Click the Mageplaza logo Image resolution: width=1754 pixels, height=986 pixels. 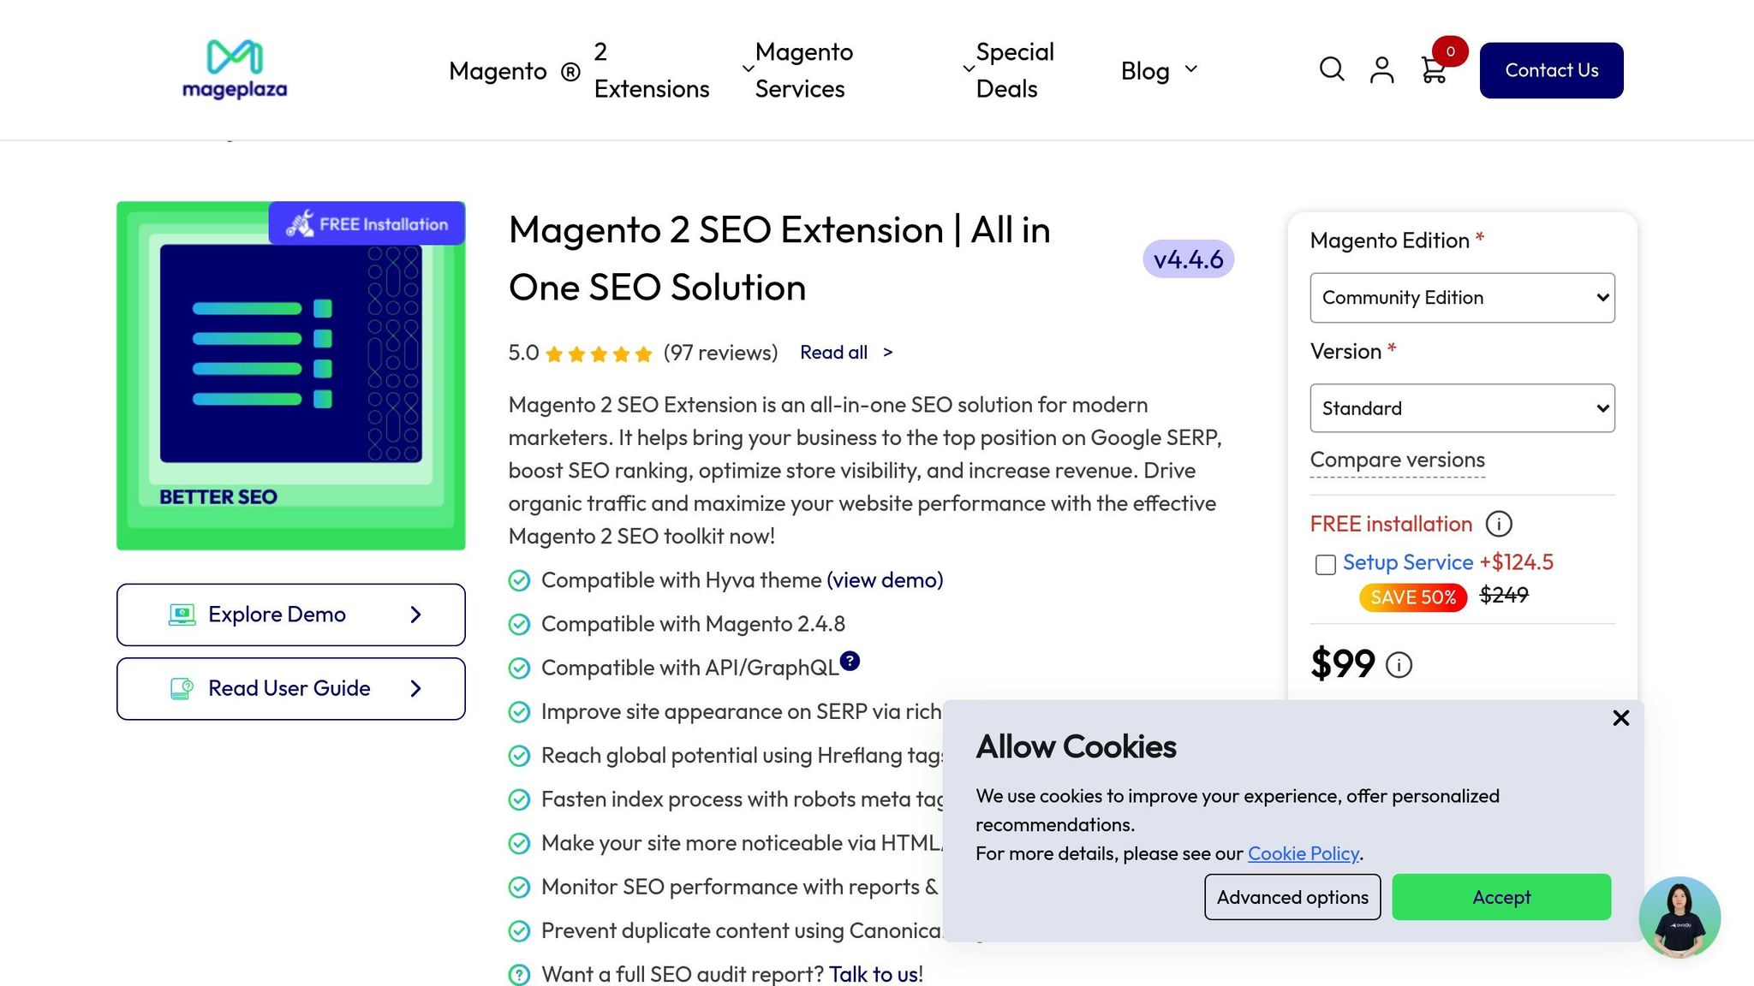point(235,70)
